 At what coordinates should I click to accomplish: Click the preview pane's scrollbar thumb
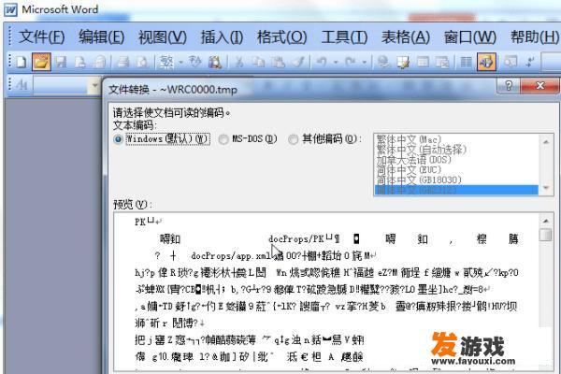[x=546, y=235]
